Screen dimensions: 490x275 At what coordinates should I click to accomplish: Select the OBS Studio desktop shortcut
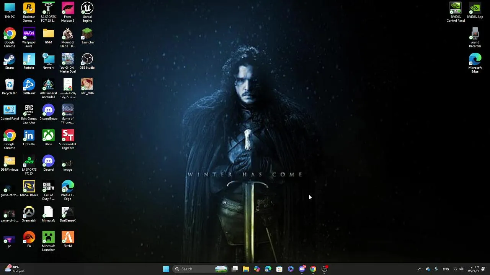tap(87, 61)
